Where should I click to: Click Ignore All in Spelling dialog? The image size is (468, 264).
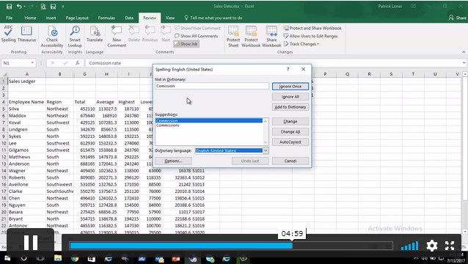290,97
